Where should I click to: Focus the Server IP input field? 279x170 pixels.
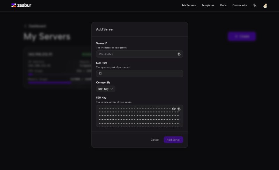click(136, 54)
